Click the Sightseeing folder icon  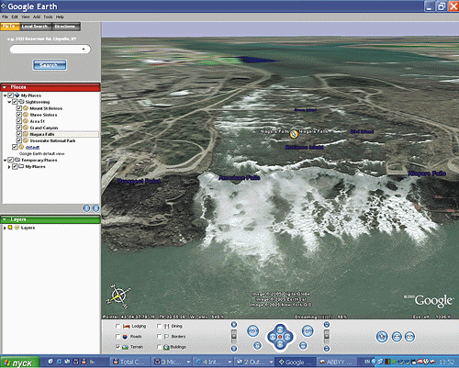coord(22,102)
